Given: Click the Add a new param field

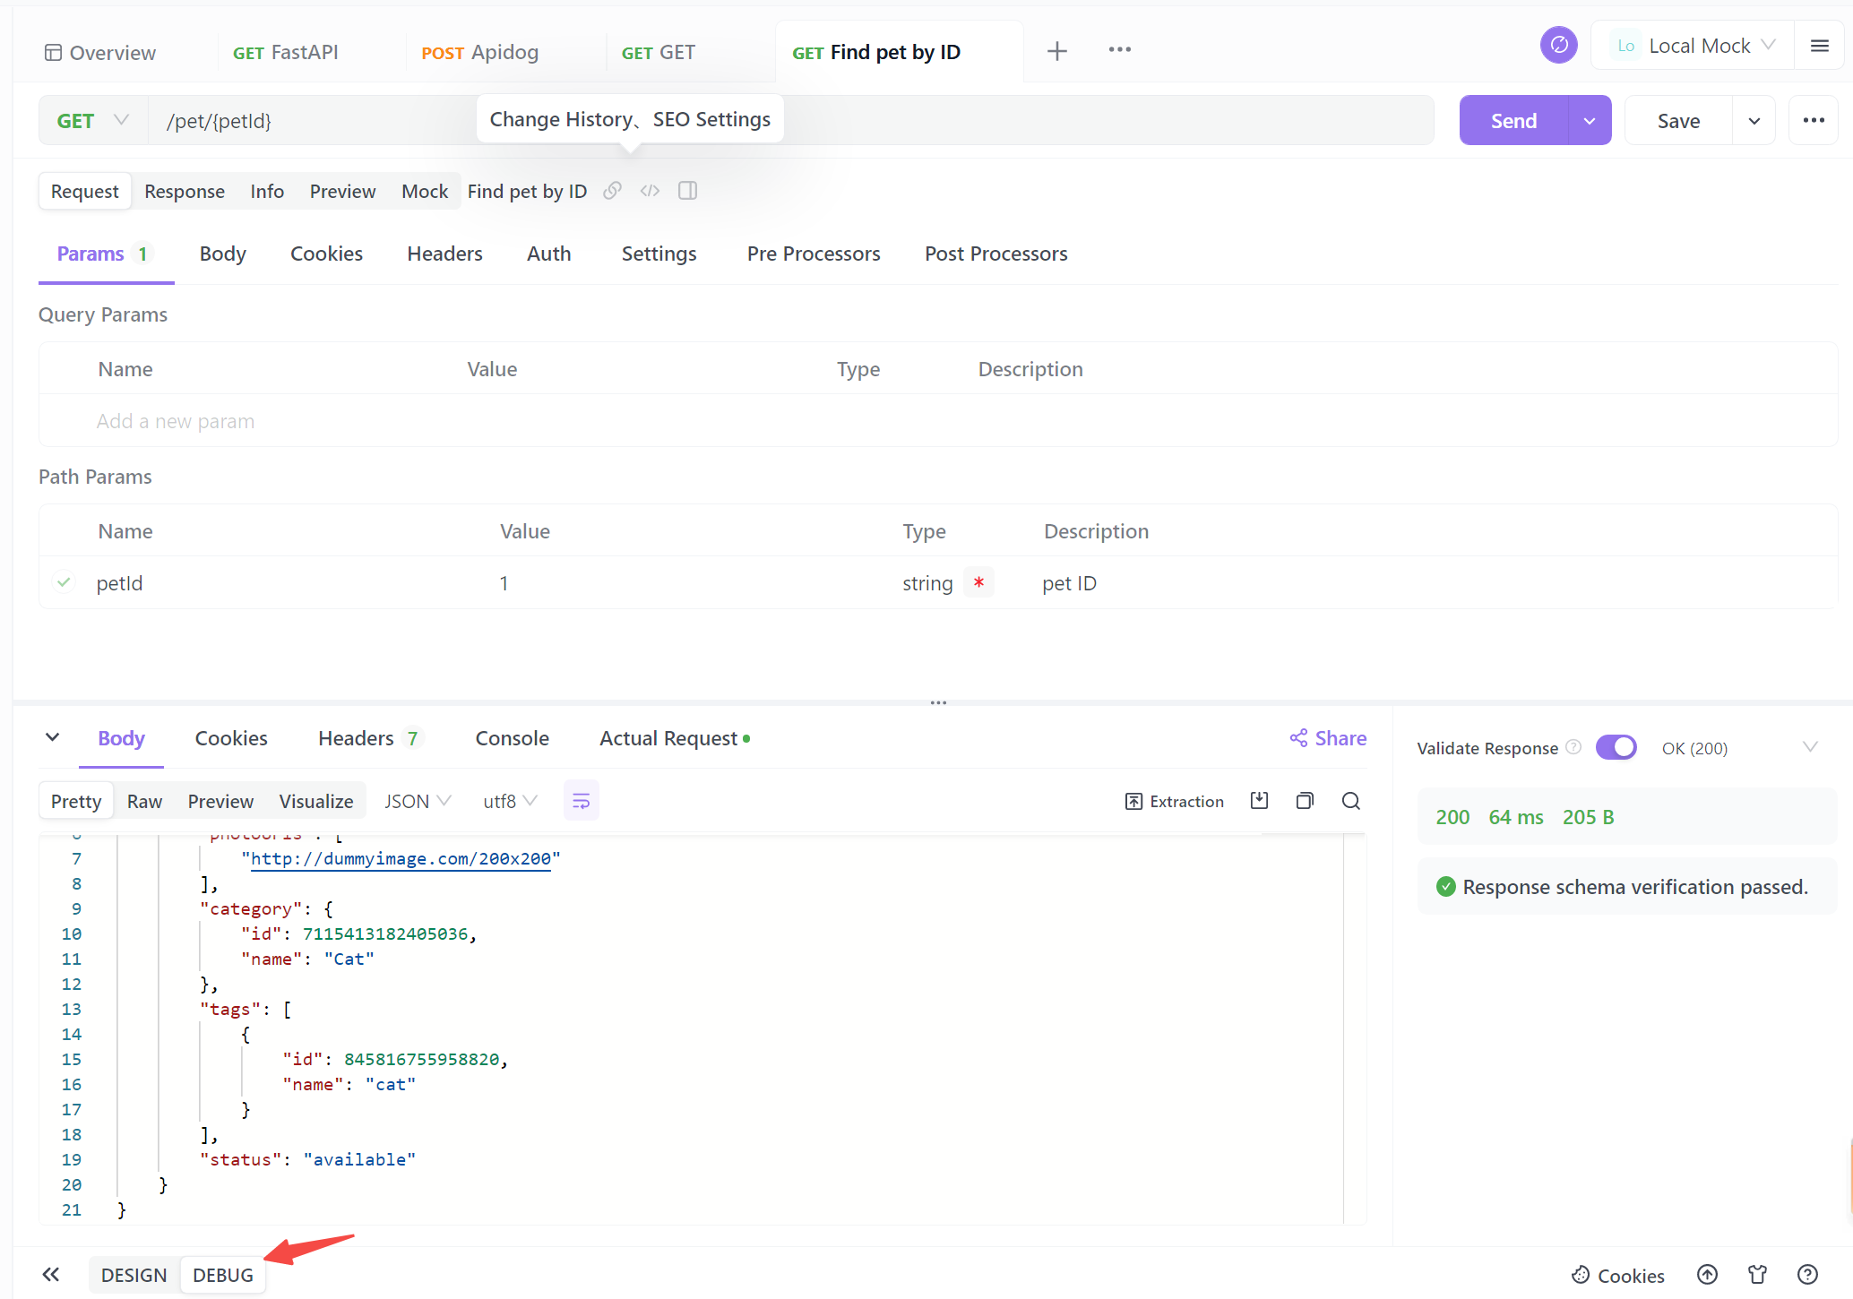Looking at the screenshot, I should pos(176,421).
